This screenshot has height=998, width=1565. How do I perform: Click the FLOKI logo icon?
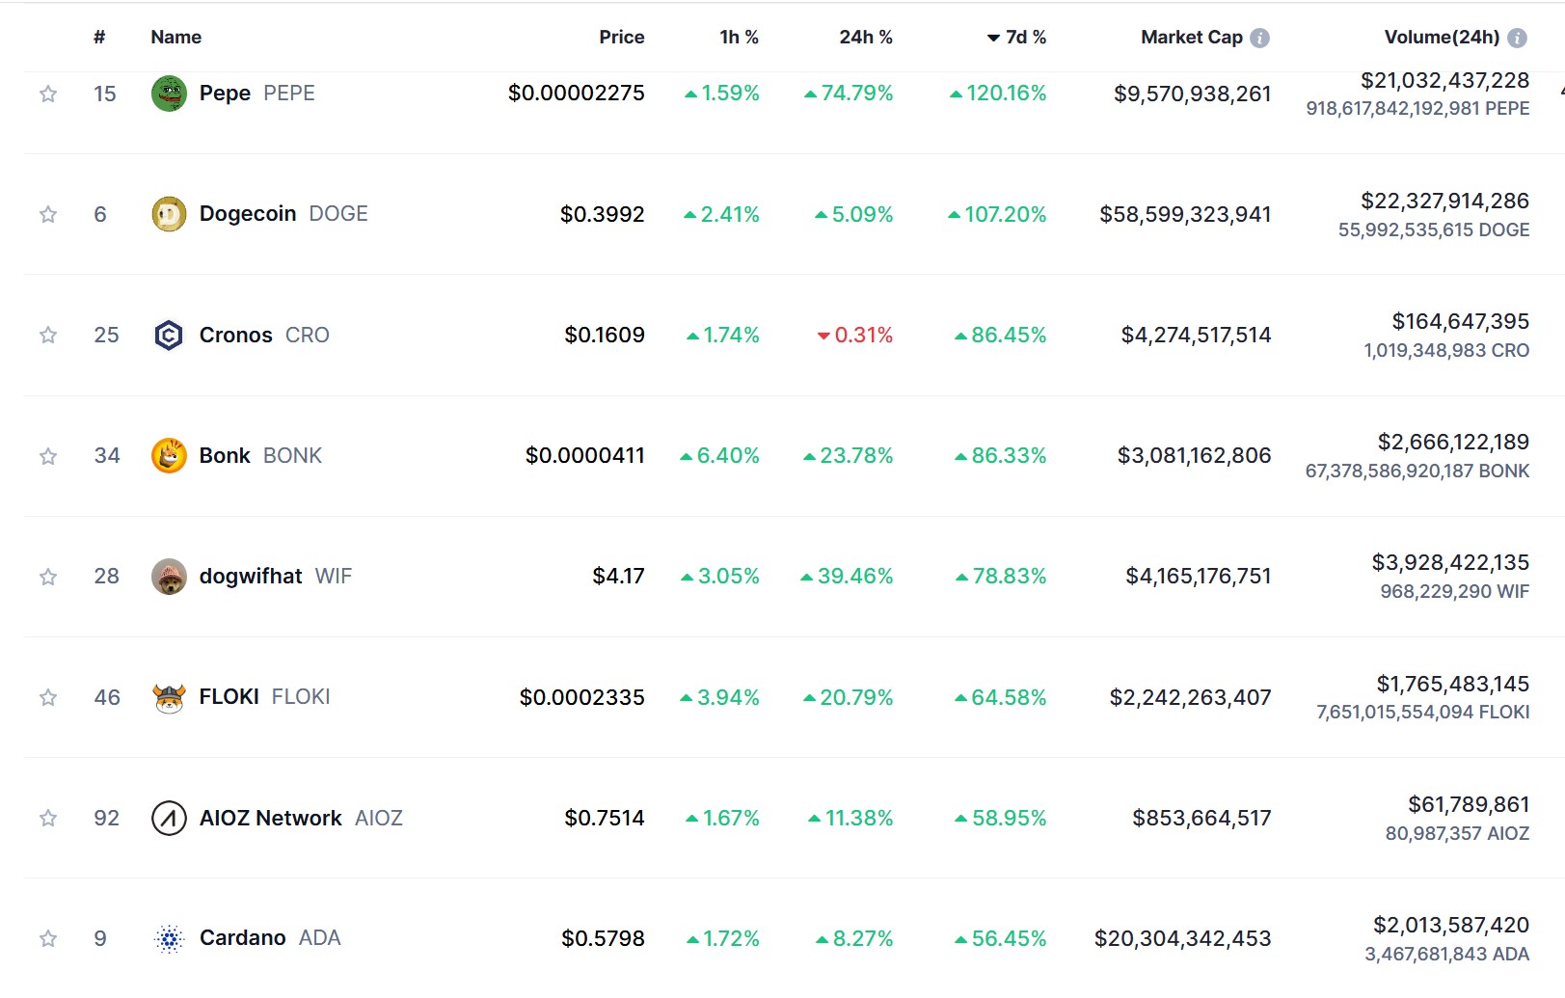(x=169, y=697)
